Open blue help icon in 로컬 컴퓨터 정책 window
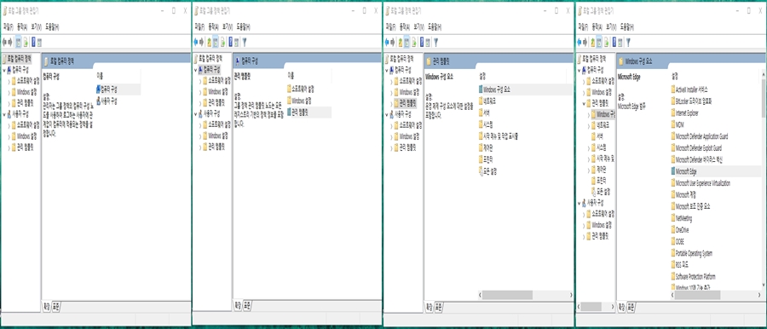This screenshot has width=767, height=329. (33, 42)
